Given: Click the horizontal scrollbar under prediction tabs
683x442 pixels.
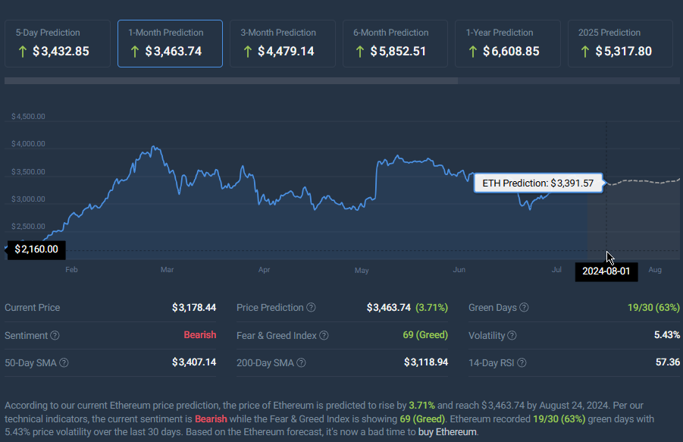Looking at the screenshot, I should point(231,80).
